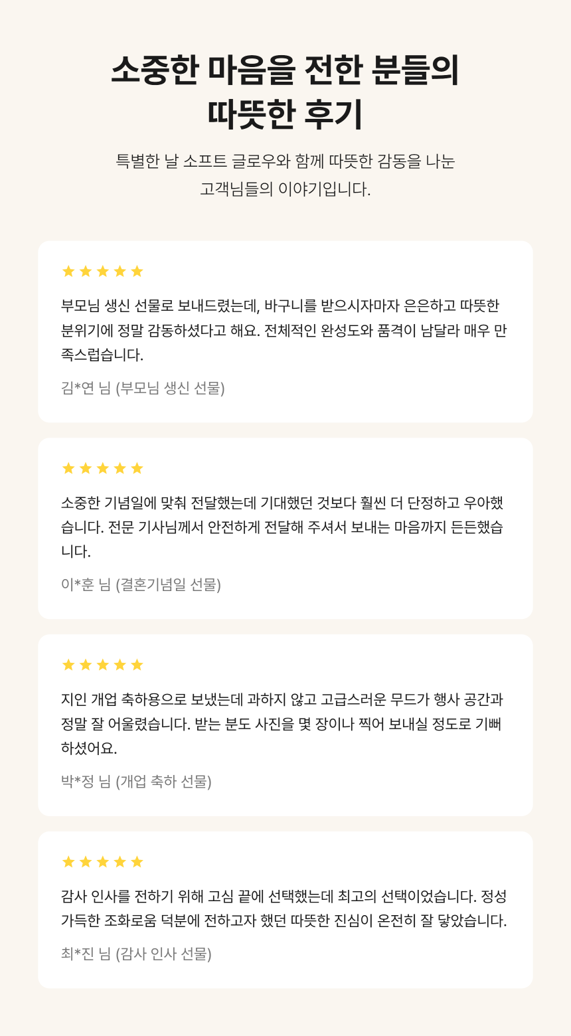Click first star in 이*훈 review
Screen dimensions: 571x1036
click(68, 468)
